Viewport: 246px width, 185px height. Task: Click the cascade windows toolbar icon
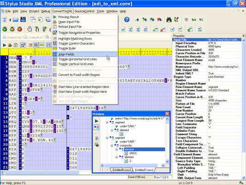click(33, 19)
